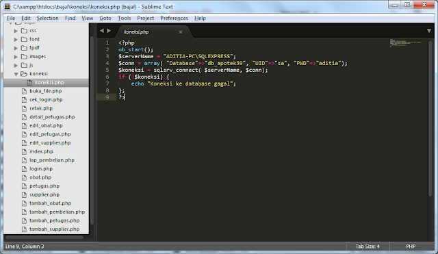Click the koneksi.php file icon in sidebar
The width and height of the screenshot is (438, 254).
29,82
